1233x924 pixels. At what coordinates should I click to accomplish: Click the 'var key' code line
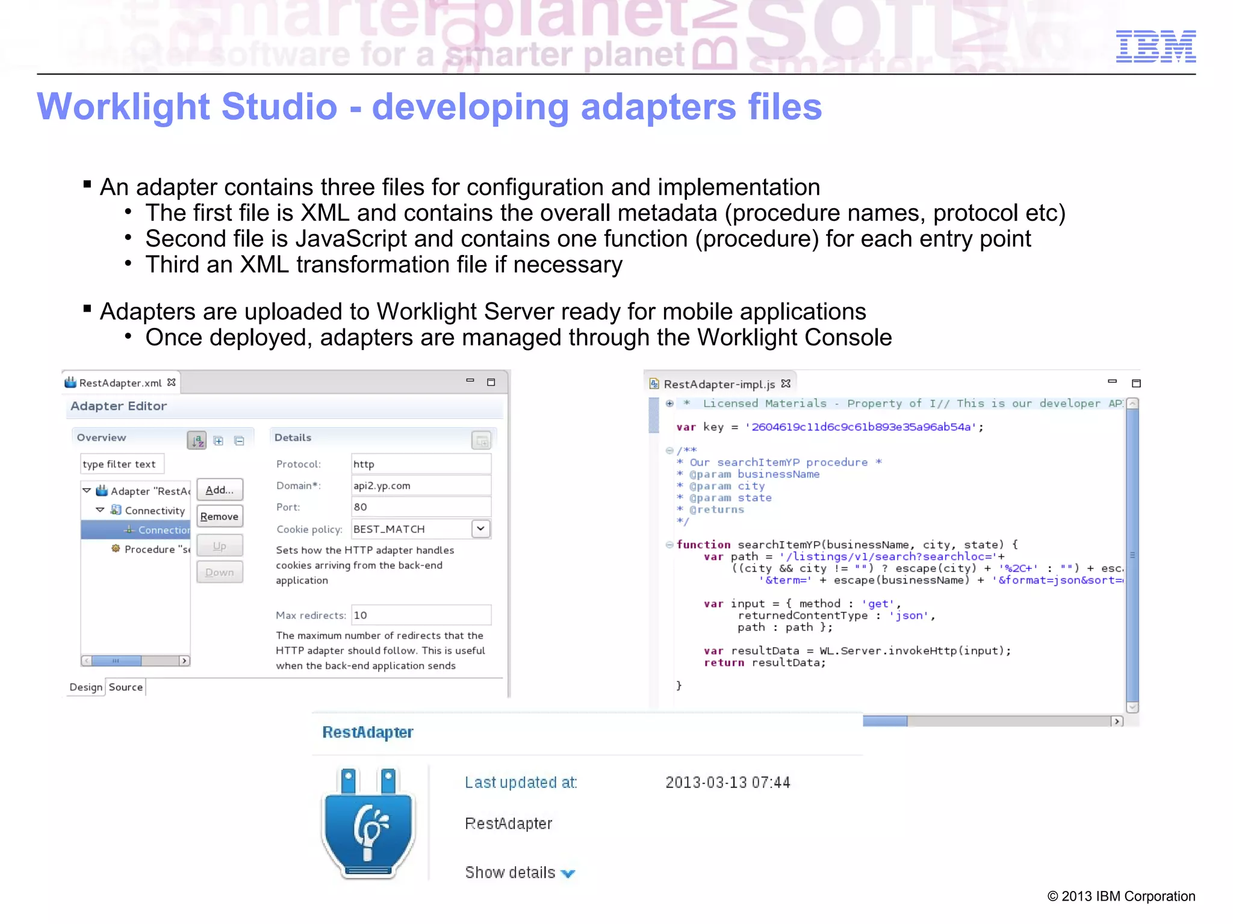tap(830, 427)
